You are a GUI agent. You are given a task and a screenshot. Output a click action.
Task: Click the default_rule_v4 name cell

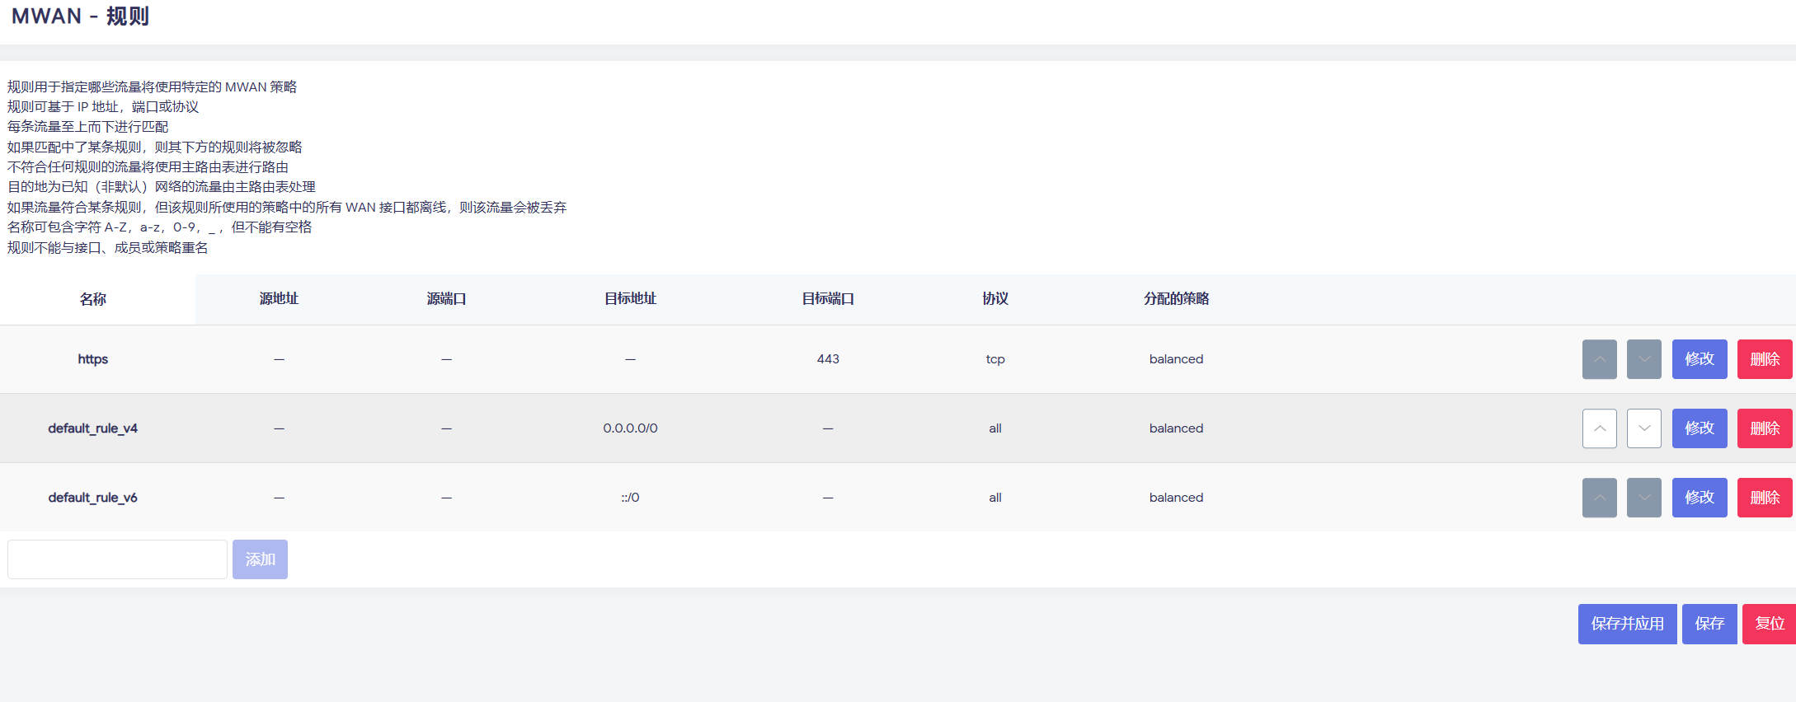pyautogui.click(x=93, y=428)
